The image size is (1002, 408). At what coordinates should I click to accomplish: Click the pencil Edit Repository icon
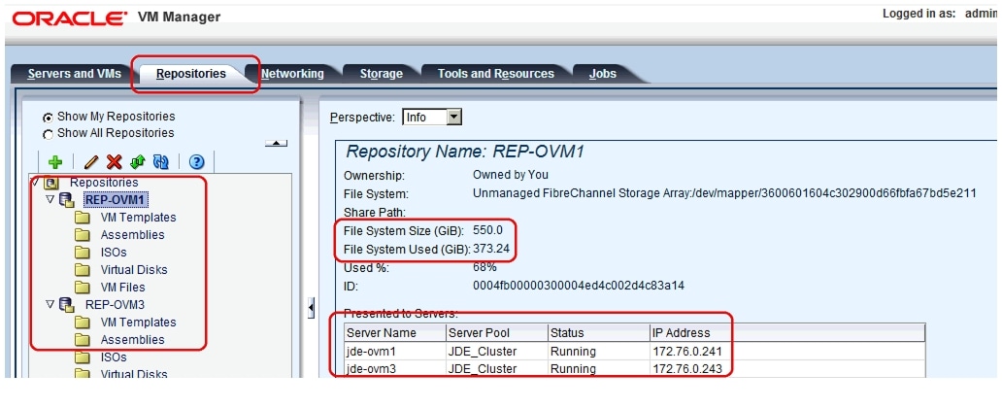(91, 162)
